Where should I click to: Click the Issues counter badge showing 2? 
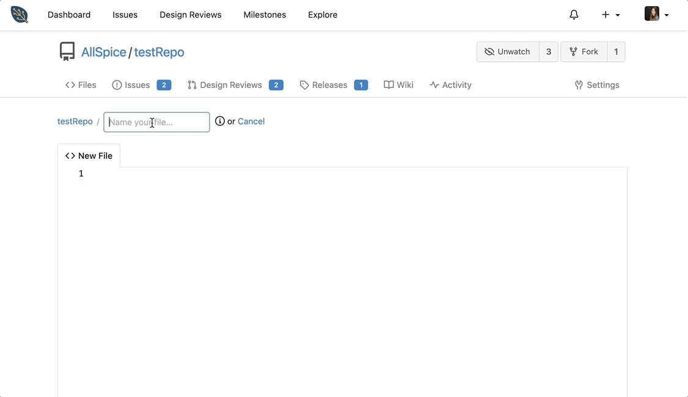tap(164, 85)
